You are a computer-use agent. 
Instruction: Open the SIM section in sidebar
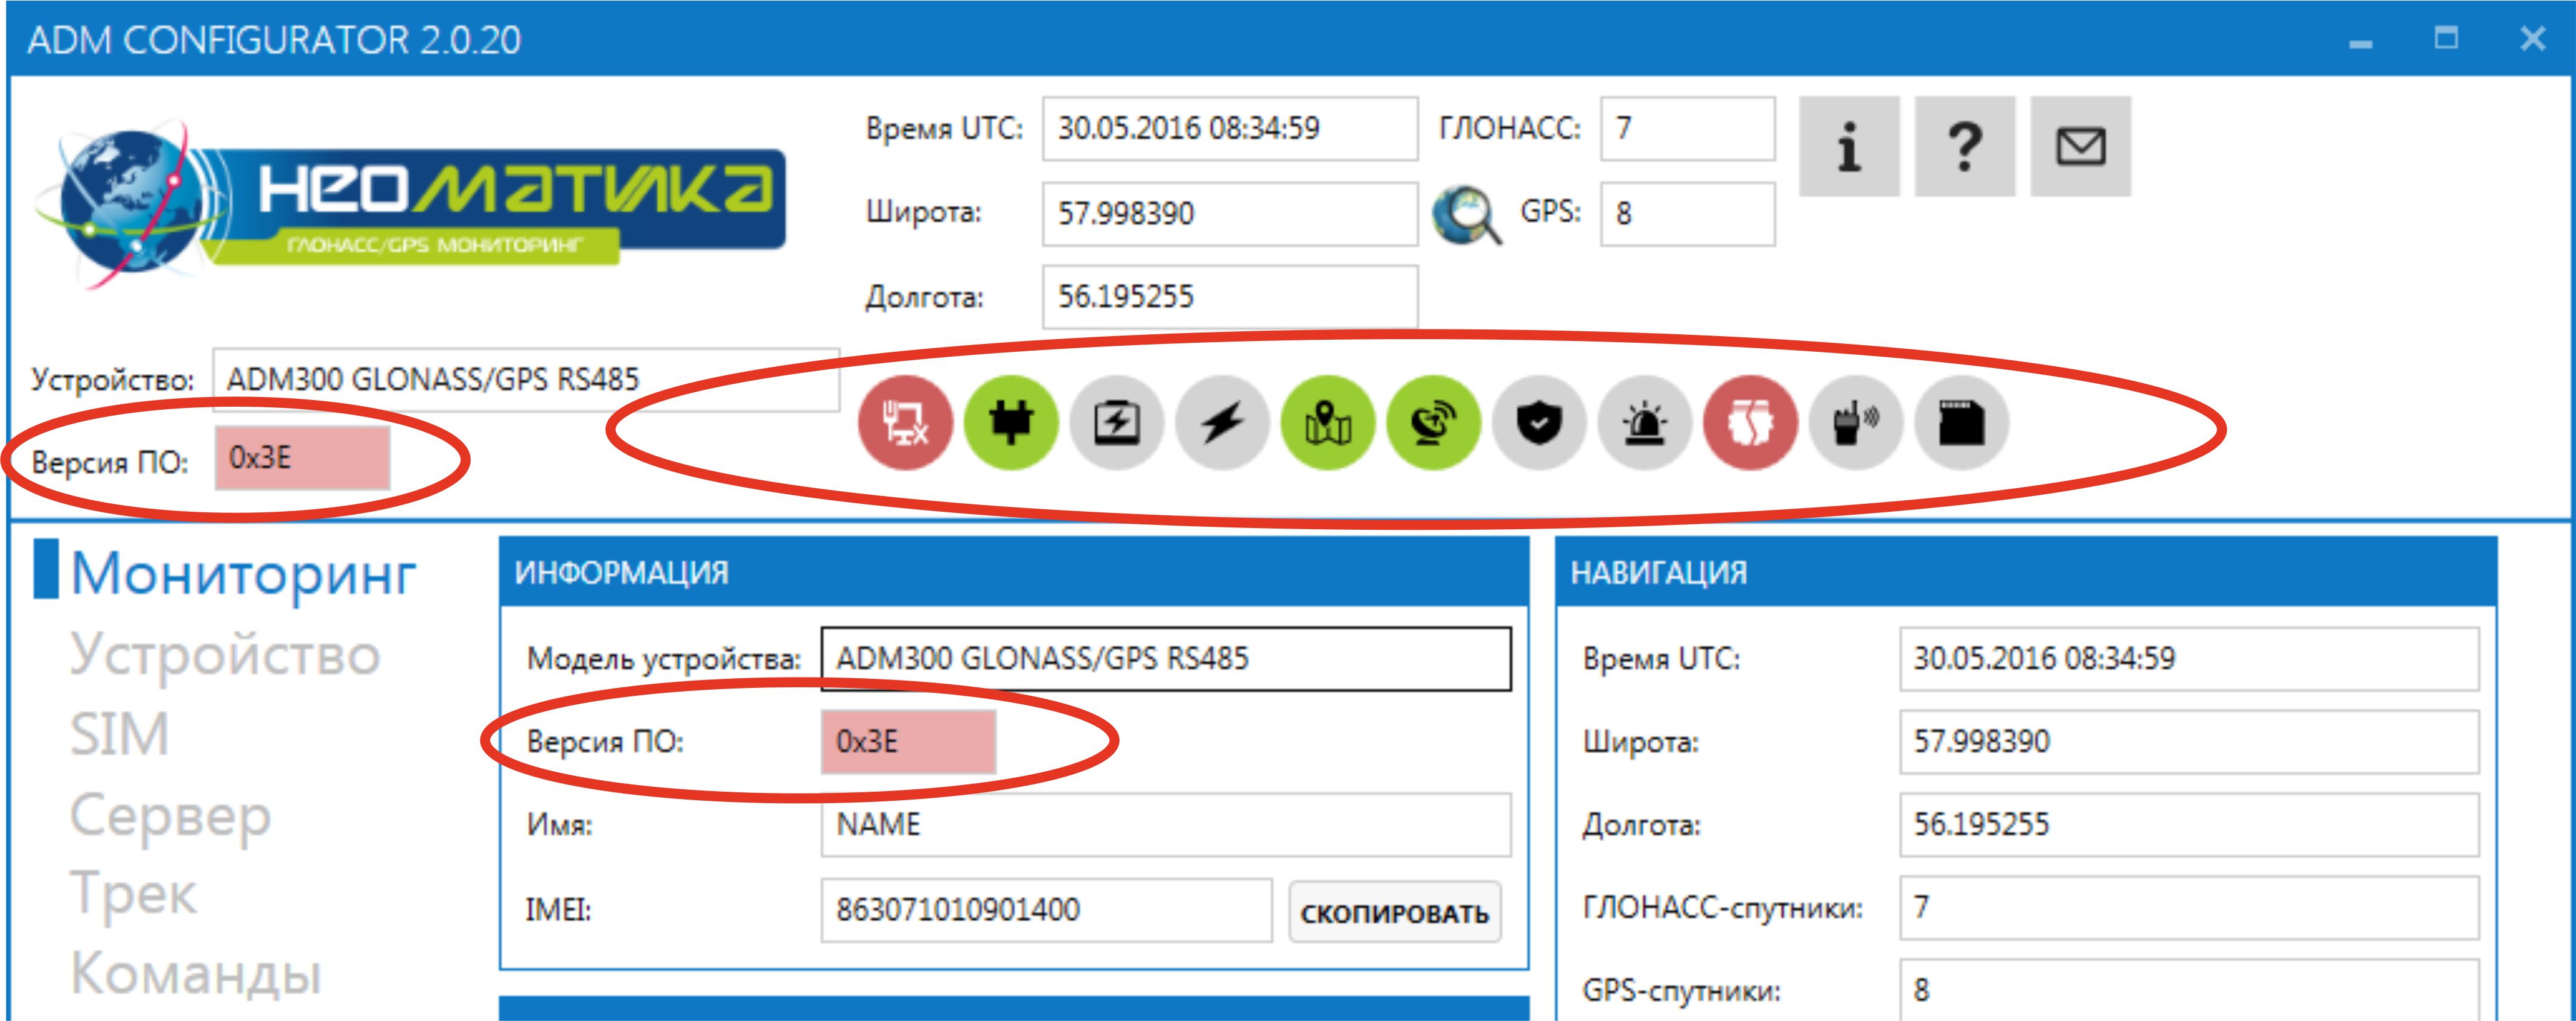click(119, 735)
